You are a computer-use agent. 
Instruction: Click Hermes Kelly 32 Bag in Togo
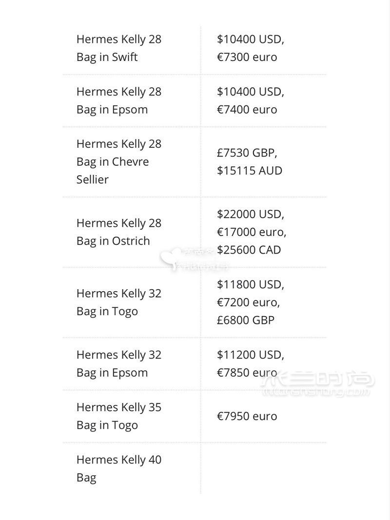118,302
